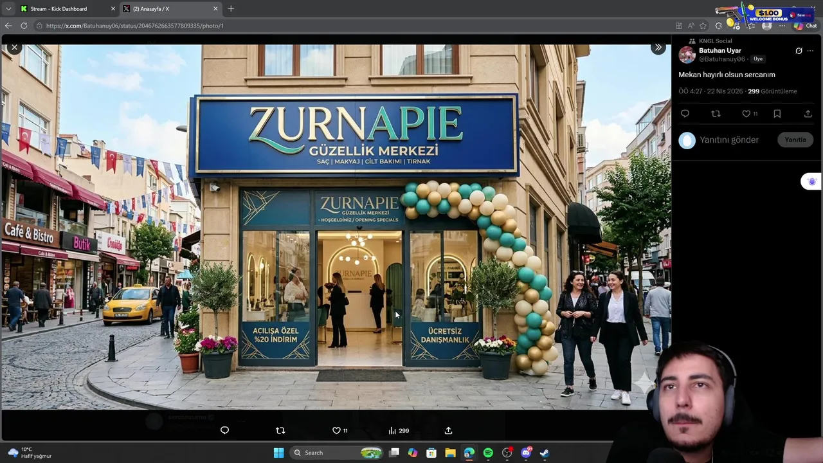Image resolution: width=823 pixels, height=463 pixels.
Task: Like the photo with heart icon showing 11
Action: (x=340, y=430)
